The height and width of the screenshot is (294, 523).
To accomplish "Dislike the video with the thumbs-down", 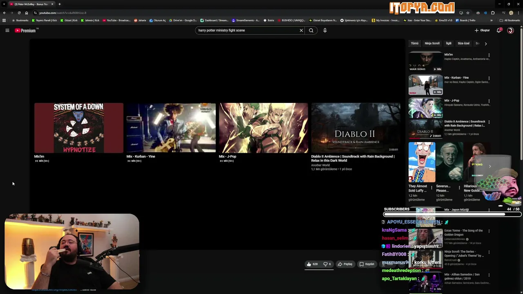I will 327,264.
